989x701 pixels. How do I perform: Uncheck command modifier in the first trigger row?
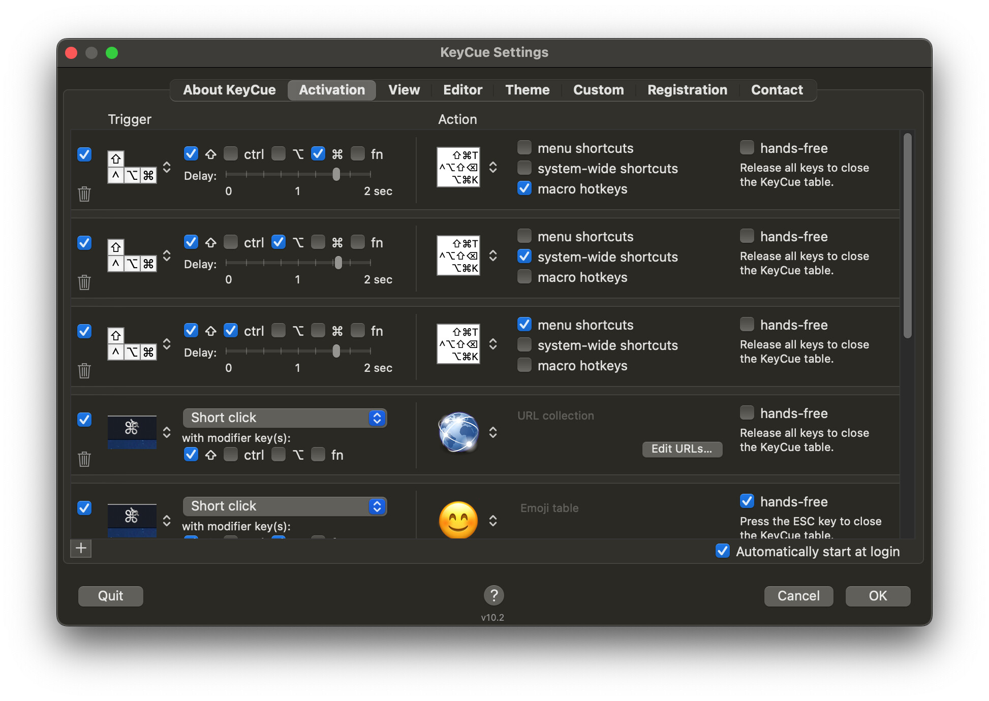(318, 153)
